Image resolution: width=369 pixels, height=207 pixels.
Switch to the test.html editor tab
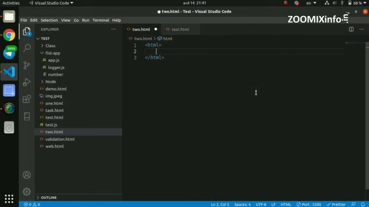tap(180, 29)
